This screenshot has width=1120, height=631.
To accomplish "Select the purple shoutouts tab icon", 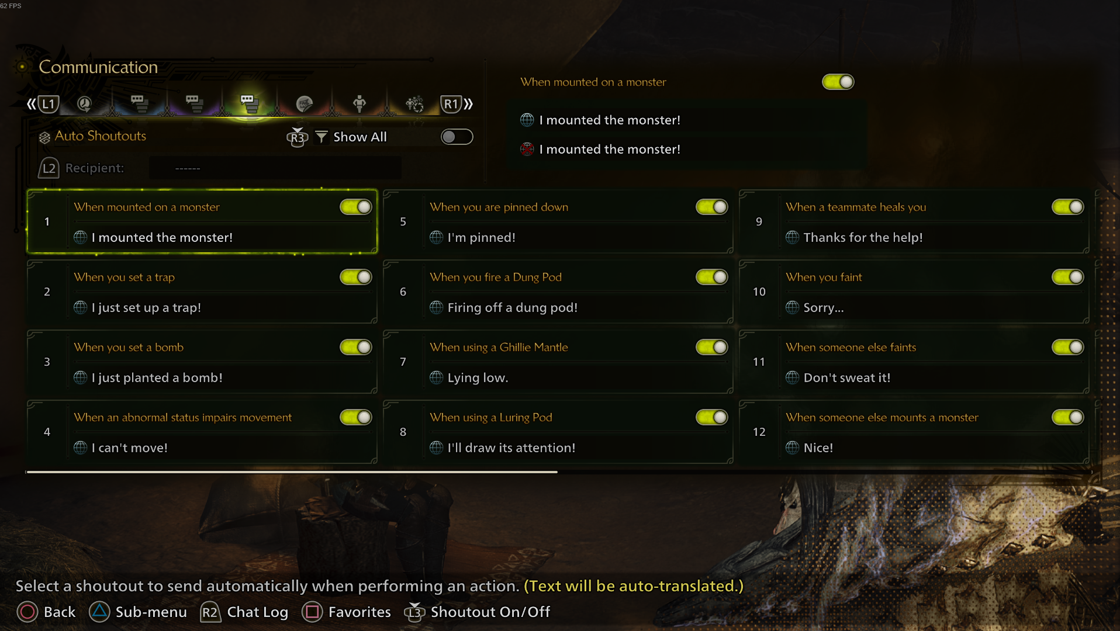I will (194, 104).
